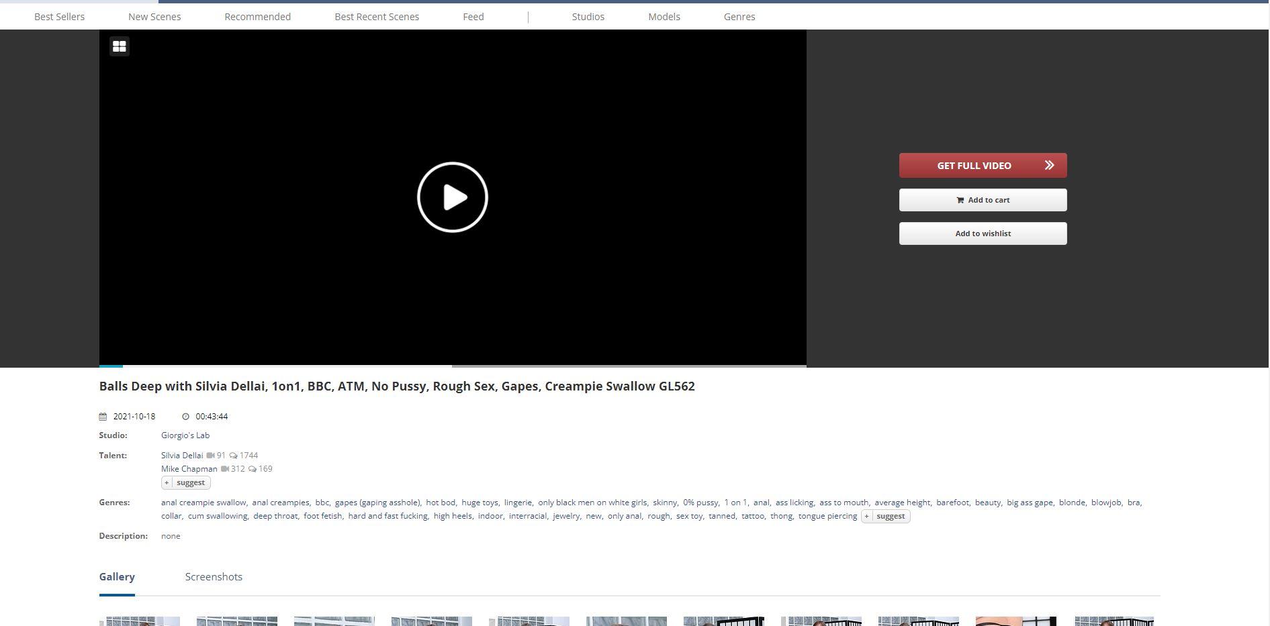Go to the Studios page
The height and width of the screenshot is (626, 1270).
(x=588, y=17)
